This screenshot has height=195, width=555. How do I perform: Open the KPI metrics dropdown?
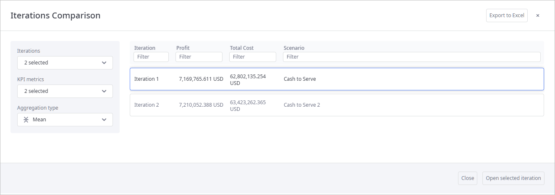tap(65, 91)
